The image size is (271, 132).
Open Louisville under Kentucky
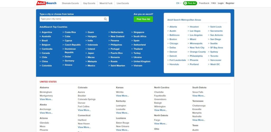pyautogui.click(x=121, y=109)
